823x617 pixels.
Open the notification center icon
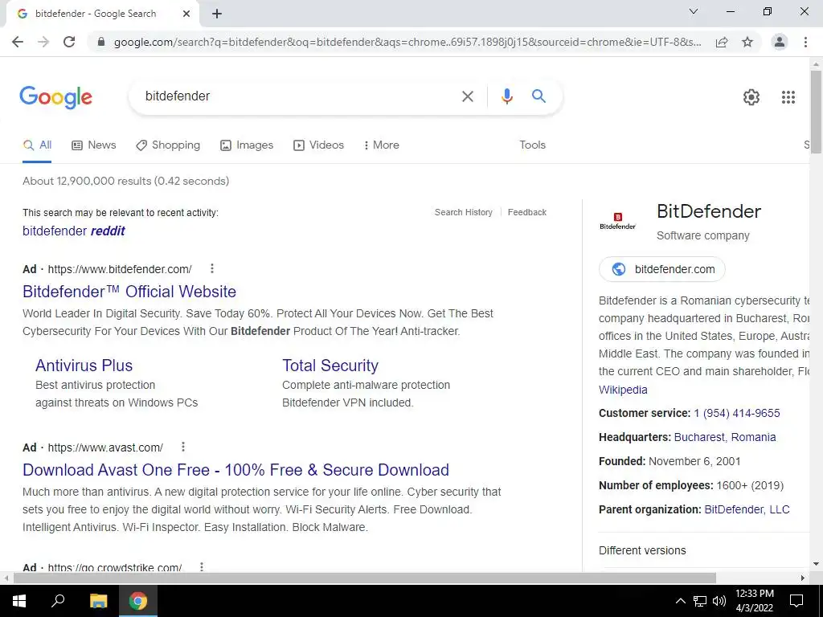[x=796, y=601]
